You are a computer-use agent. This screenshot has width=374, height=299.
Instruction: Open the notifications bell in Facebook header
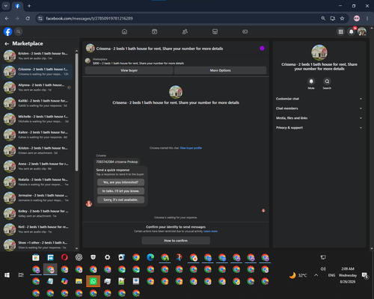(352, 31)
